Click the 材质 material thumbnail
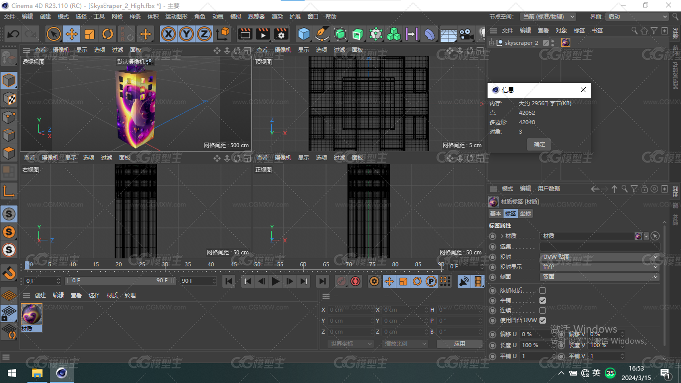The image size is (681, 383). pyautogui.click(x=32, y=314)
